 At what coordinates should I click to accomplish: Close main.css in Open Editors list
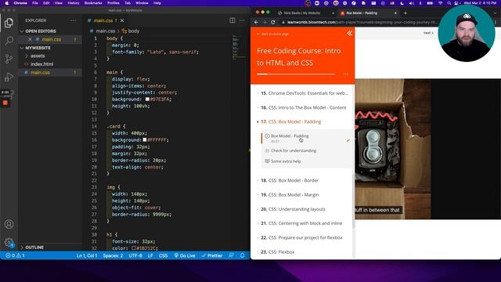30,39
